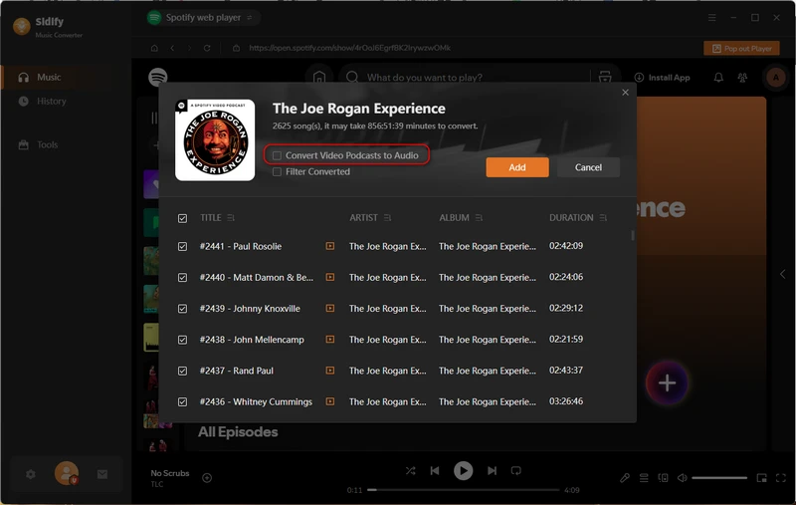Screen dimensions: 796x505
Task: Click the video icon on #2440 row
Action: (330, 277)
